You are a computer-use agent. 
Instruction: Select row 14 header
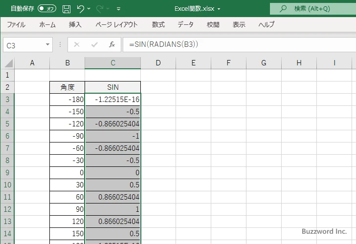[7, 234]
